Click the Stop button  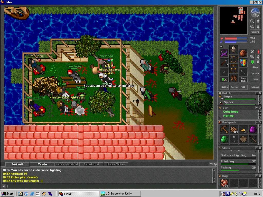[x=255, y=67]
